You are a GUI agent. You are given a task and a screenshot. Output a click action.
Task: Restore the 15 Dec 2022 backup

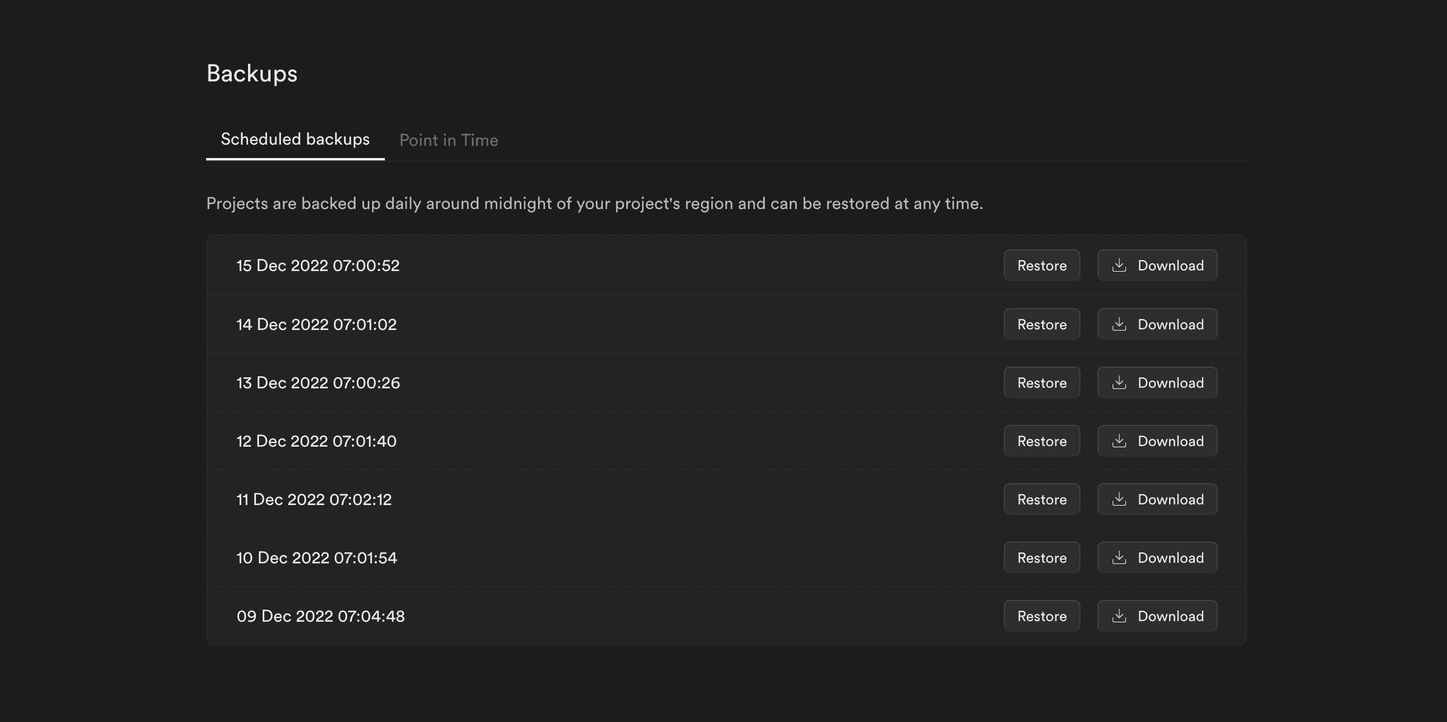pos(1041,266)
